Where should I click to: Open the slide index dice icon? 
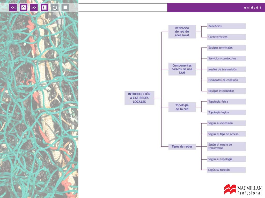pyautogui.click(x=24, y=7)
